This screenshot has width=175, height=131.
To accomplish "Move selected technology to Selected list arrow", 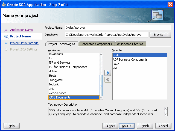I will pyautogui.click(x=108, y=73).
